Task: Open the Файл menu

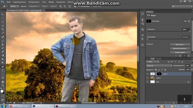Action: pyautogui.click(x=8, y=2)
